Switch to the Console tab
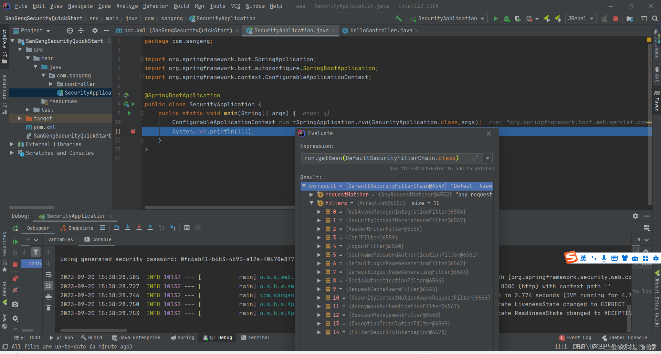 coord(98,239)
